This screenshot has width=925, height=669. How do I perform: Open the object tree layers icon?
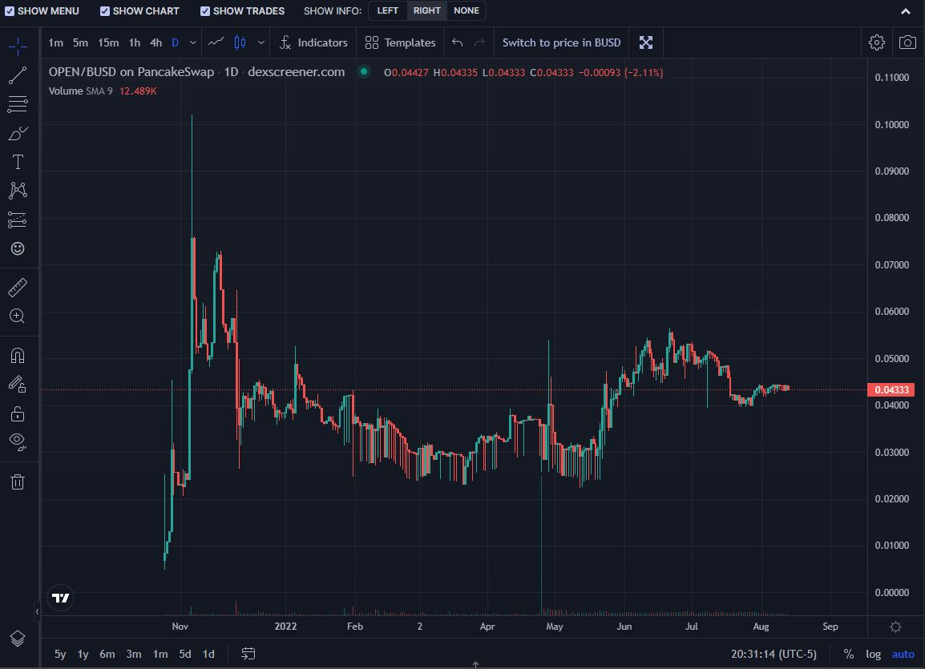pyautogui.click(x=18, y=639)
